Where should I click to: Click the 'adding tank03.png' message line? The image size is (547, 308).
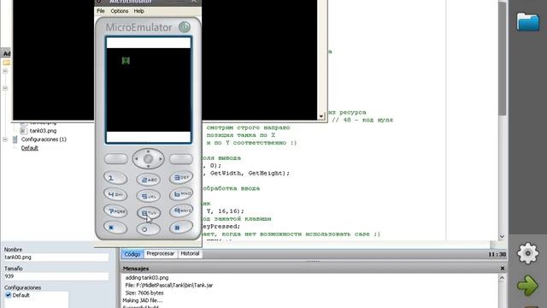tap(147, 277)
